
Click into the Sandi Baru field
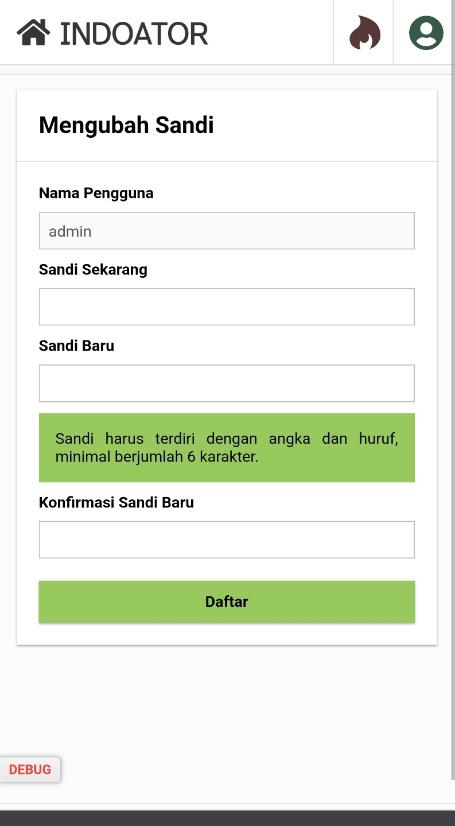click(227, 383)
